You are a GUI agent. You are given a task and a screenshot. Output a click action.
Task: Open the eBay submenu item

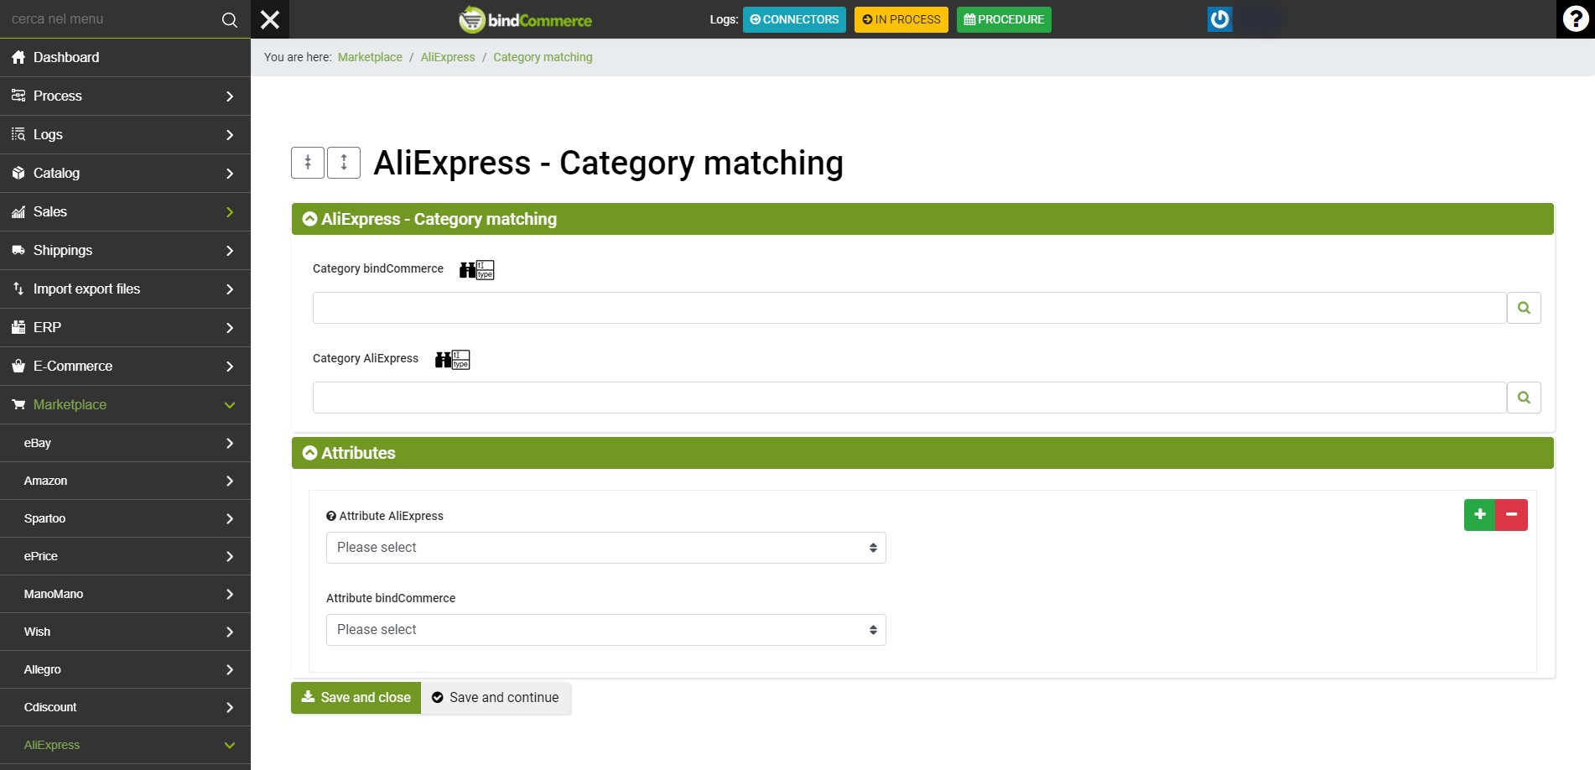(125, 443)
